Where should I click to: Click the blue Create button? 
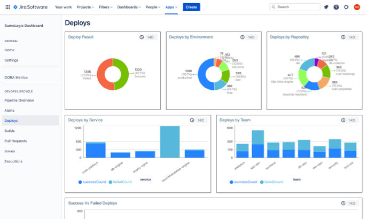coord(191,7)
